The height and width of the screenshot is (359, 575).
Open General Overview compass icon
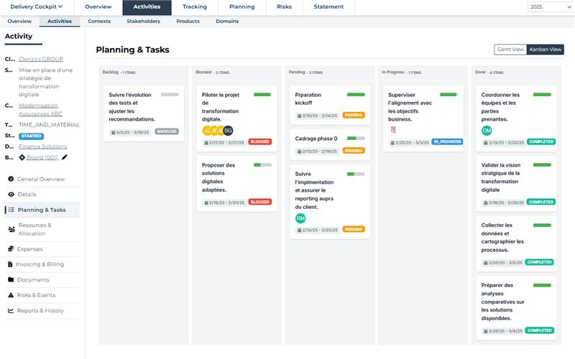[x=11, y=179]
